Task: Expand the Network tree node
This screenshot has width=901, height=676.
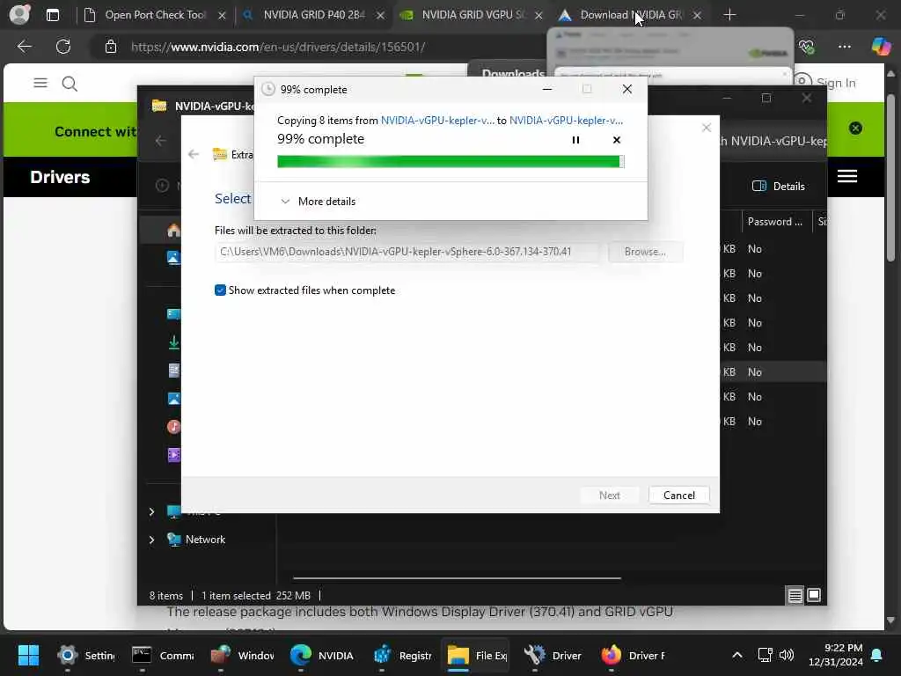Action: point(151,540)
